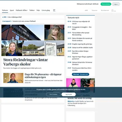
Task: Open the Nöje section
Action: (x=38, y=10)
